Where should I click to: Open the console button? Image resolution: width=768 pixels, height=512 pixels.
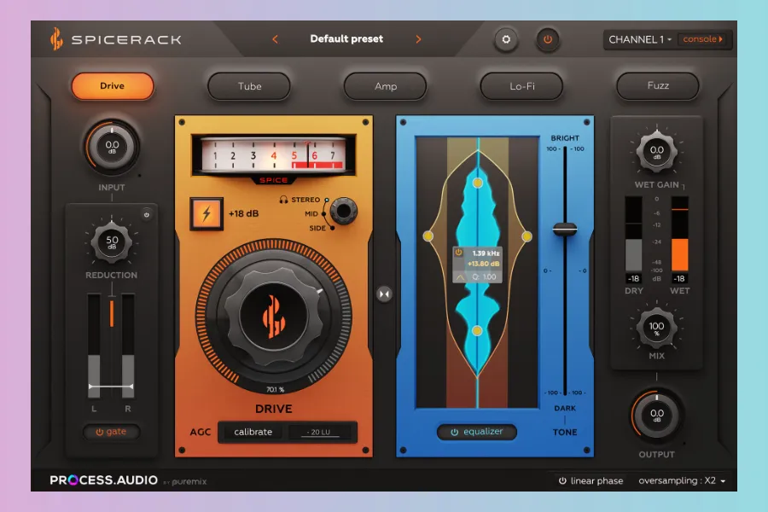703,39
